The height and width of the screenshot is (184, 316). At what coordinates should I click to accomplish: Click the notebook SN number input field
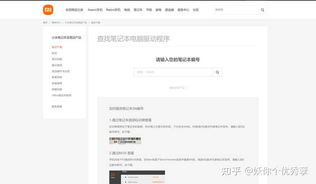click(173, 72)
